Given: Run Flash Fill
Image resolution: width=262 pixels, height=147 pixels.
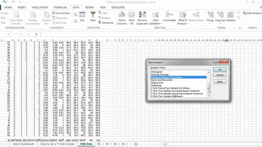Looking at the screenshot, I should (132, 18).
